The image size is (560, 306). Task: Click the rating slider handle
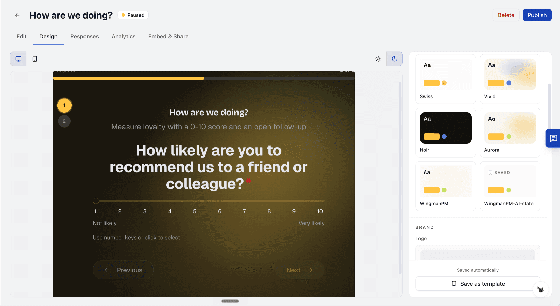[96, 201]
